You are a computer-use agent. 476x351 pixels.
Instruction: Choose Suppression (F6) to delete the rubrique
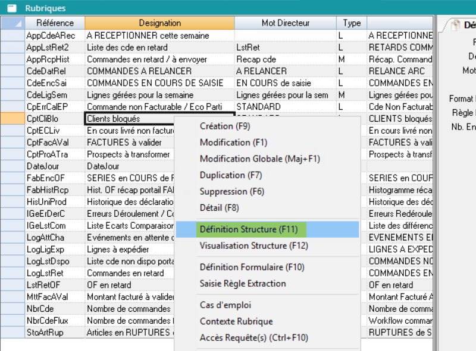tap(232, 192)
